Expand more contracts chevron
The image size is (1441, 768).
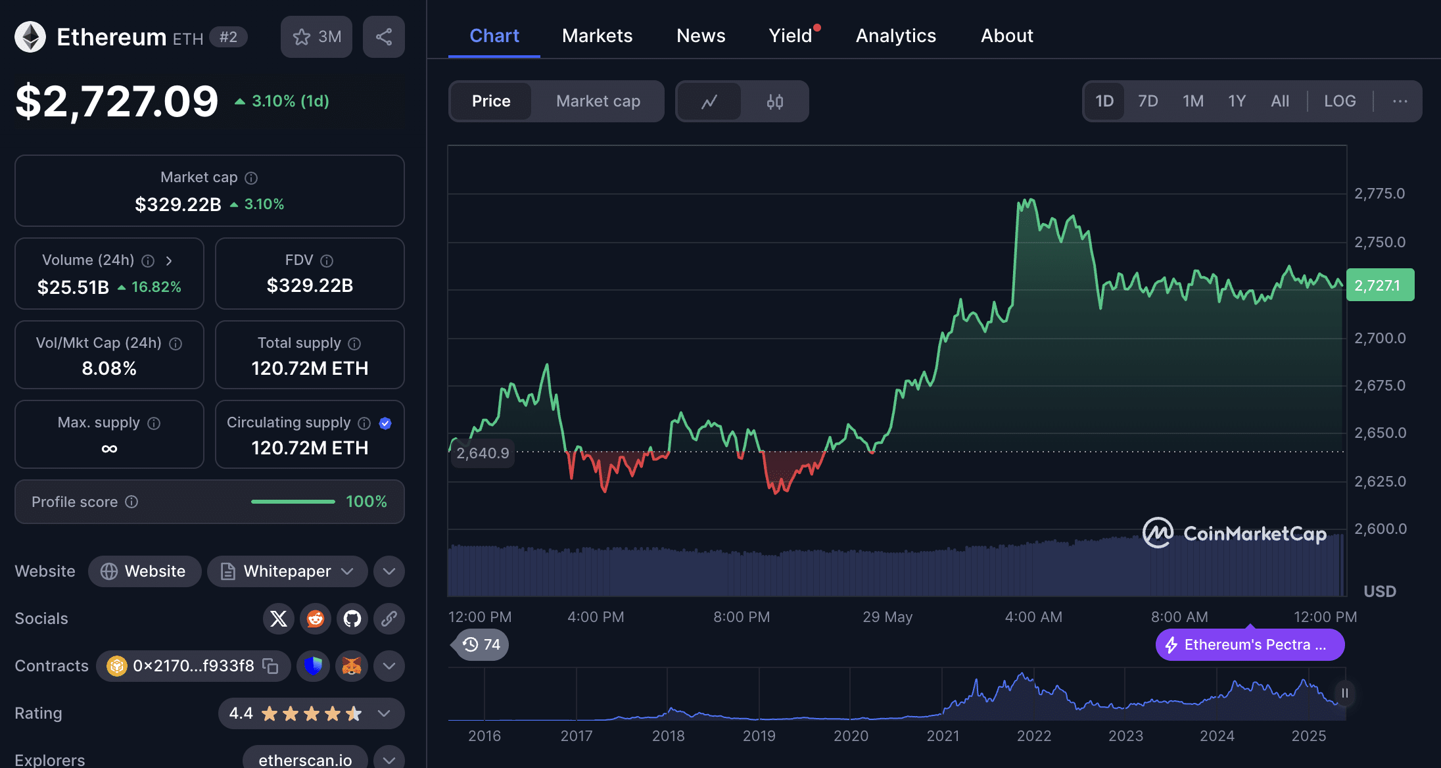(x=389, y=666)
